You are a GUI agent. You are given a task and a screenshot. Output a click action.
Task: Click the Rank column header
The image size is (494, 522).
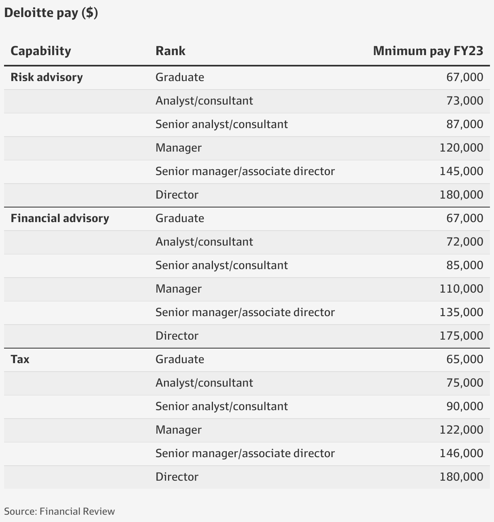coord(170,51)
